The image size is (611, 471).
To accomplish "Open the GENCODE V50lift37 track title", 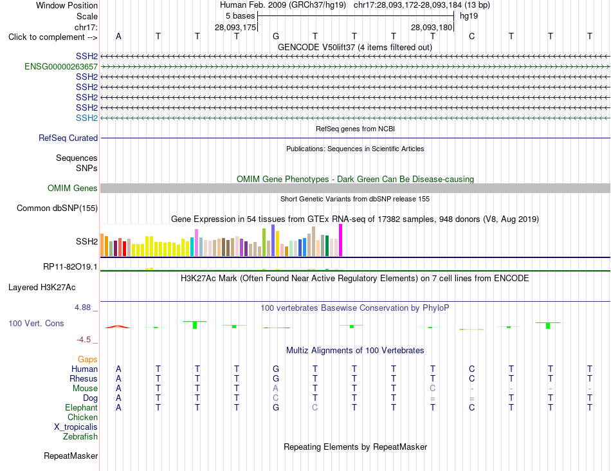I will pos(355,48).
